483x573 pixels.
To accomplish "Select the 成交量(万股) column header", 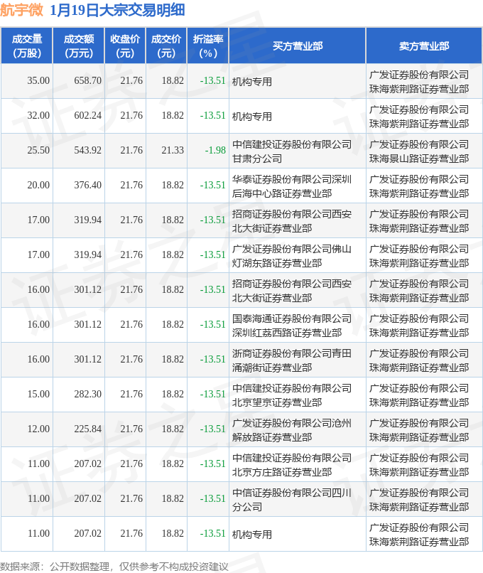I will 26,46.
